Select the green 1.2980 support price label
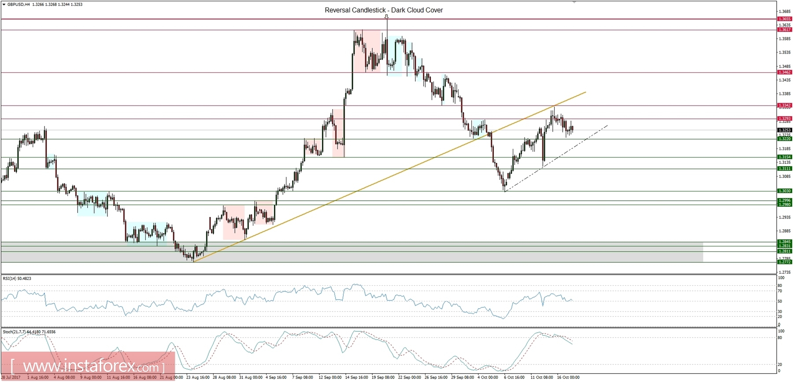Screen dimensions: 793x382 (x=785, y=205)
